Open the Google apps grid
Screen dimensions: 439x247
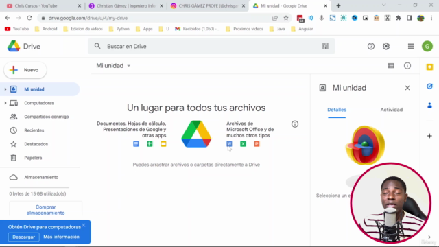click(411, 46)
